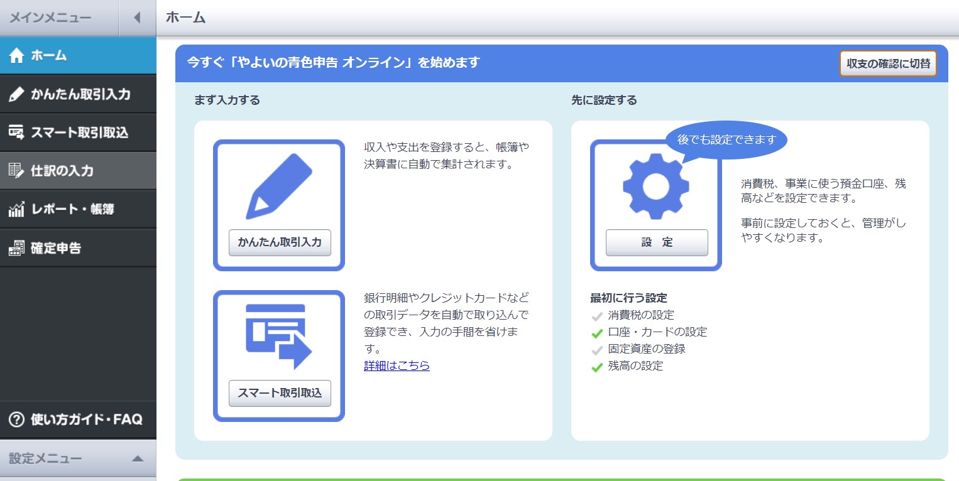Open 使い方ガイド・FAQ
This screenshot has height=481, width=959.
click(78, 419)
